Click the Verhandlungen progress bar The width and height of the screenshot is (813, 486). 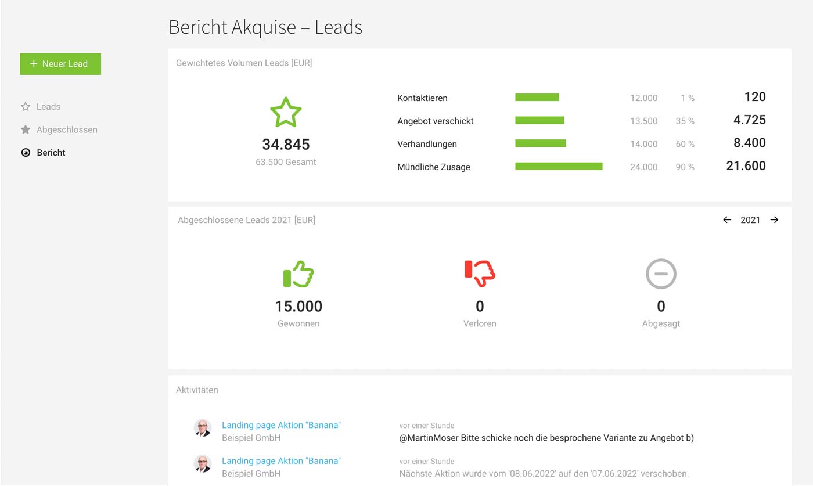(541, 143)
